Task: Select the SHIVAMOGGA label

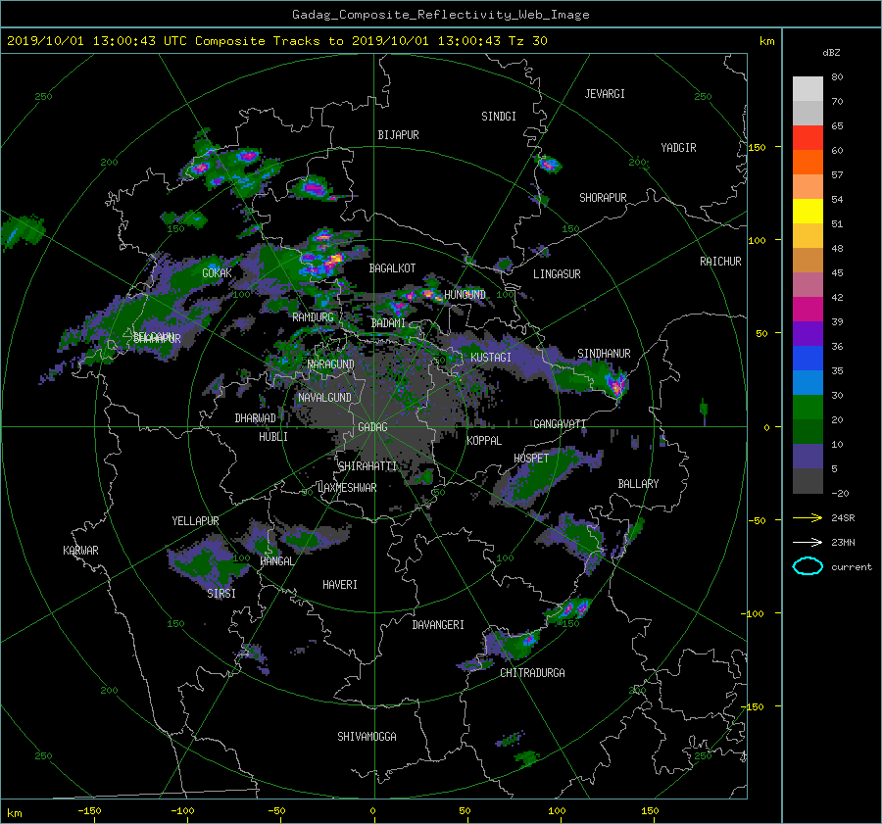Action: tap(367, 737)
